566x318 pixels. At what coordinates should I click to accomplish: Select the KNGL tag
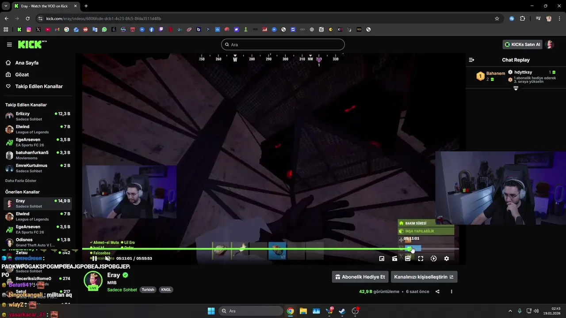[x=166, y=290]
